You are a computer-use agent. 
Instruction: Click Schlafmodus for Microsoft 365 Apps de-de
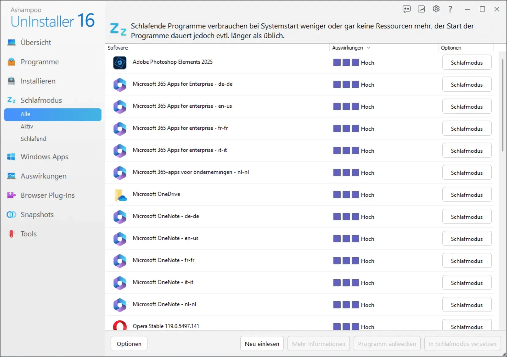[467, 85]
